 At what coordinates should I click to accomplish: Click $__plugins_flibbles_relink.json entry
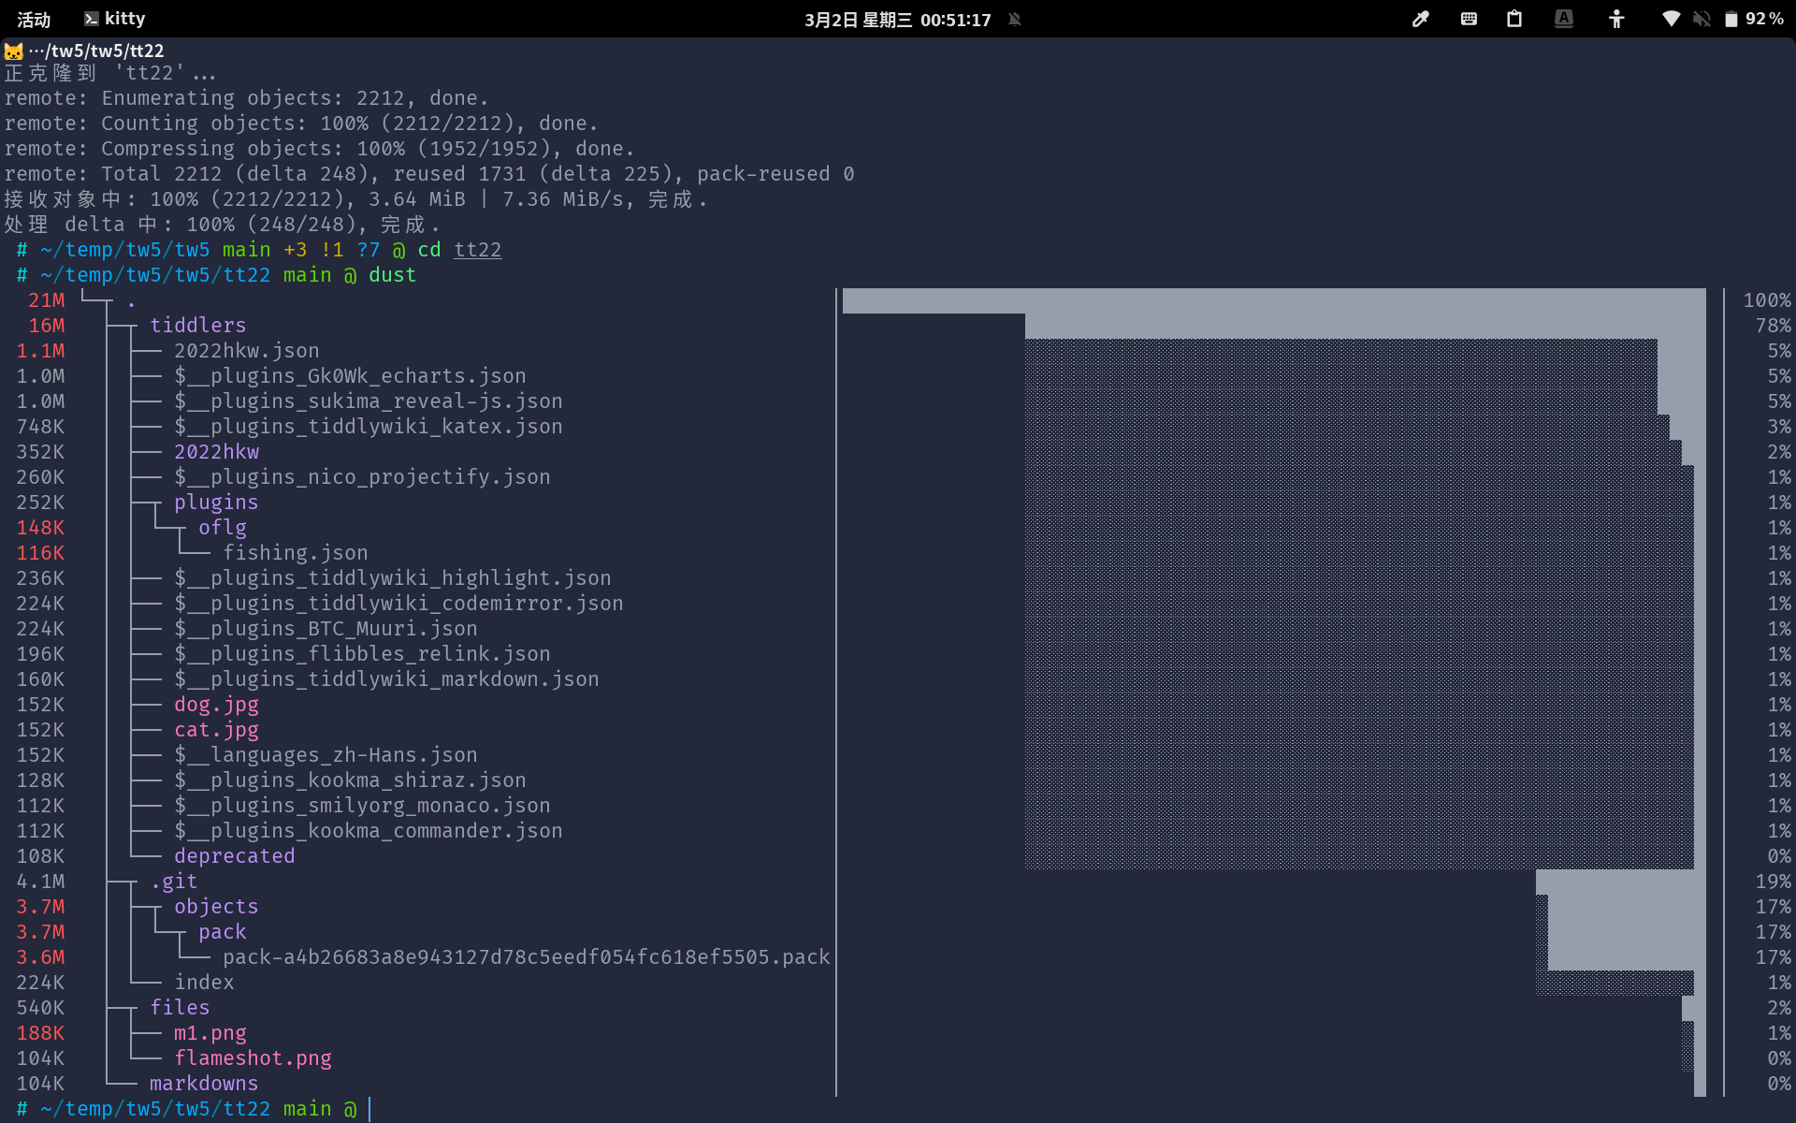(362, 654)
